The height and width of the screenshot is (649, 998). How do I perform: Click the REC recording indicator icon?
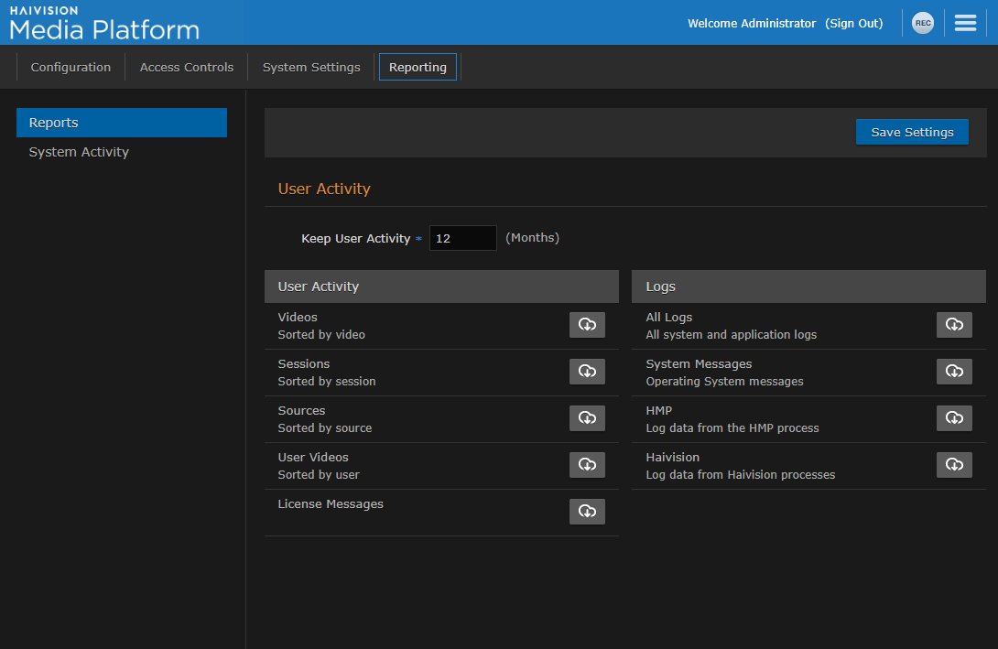pyautogui.click(x=923, y=23)
